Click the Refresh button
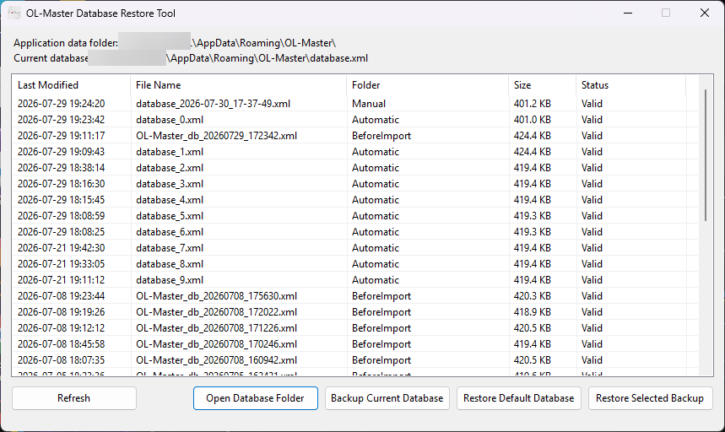The width and height of the screenshot is (725, 432). [x=74, y=398]
